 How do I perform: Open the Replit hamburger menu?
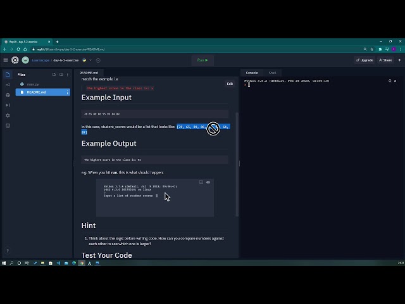(x=6, y=60)
